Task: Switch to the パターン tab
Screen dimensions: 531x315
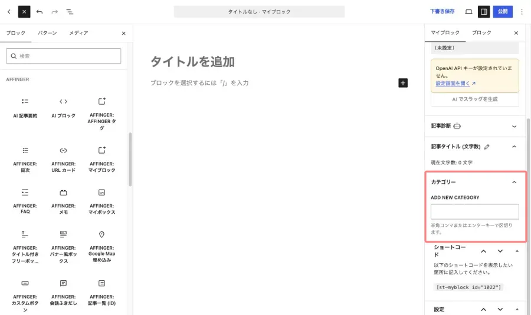Action: [x=47, y=33]
